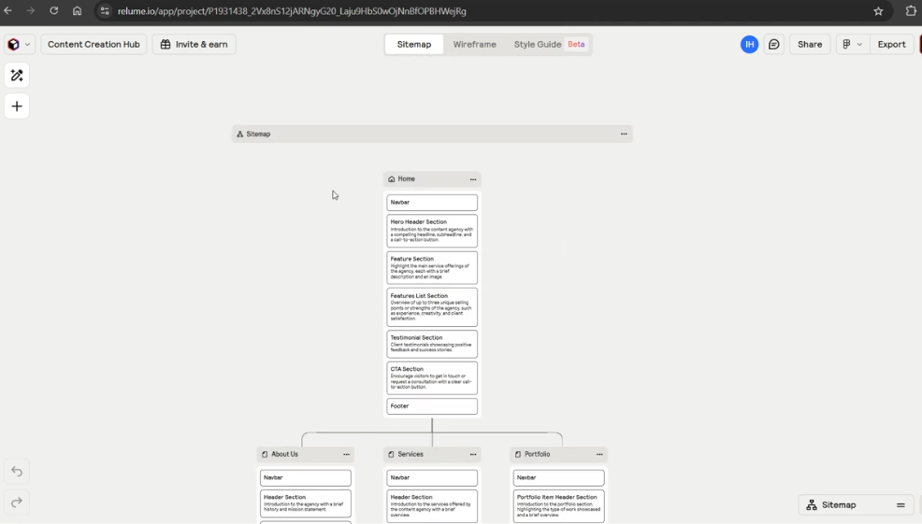The width and height of the screenshot is (922, 524).
Task: Select the AI magic wand tool
Action: coord(17,76)
